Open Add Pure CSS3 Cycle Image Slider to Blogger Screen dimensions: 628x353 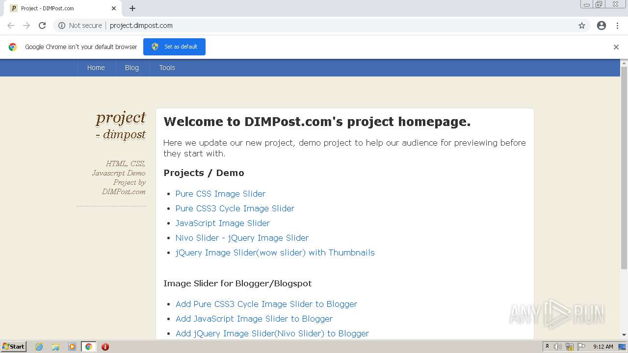tap(266, 304)
